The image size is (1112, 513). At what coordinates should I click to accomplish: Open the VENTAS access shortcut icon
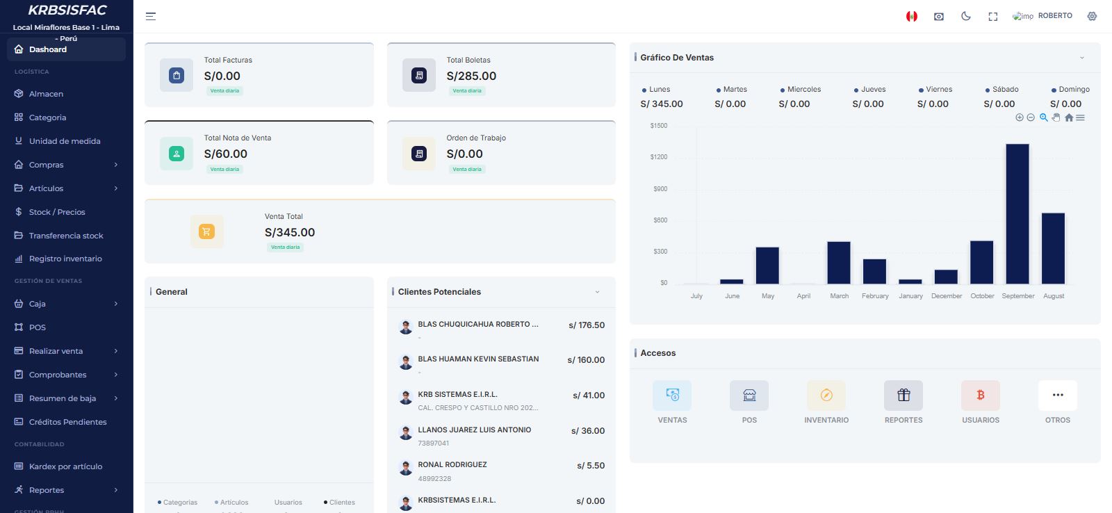pos(672,395)
